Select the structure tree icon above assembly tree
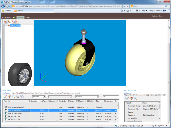171x128 pixels. tap(9, 22)
